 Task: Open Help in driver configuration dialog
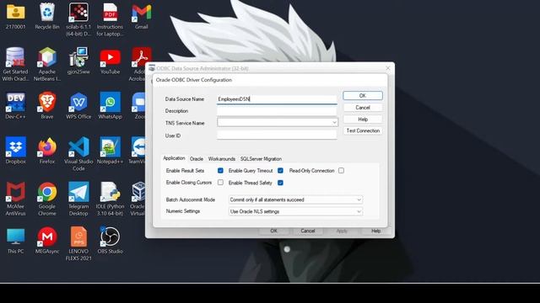[x=363, y=120]
